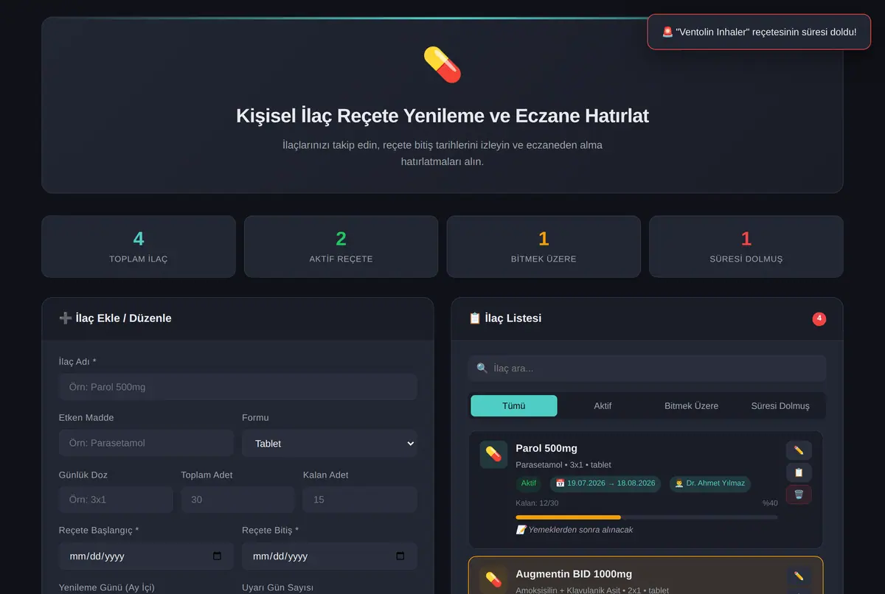Click the Reçete Bitiş date field
The image size is (885, 594).
pos(330,556)
